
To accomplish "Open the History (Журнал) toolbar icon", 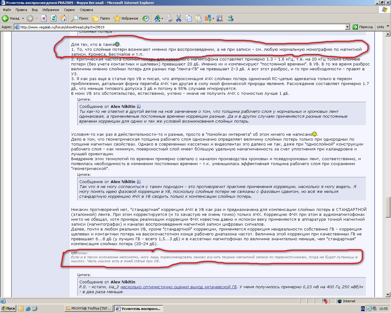I will 146,18.
